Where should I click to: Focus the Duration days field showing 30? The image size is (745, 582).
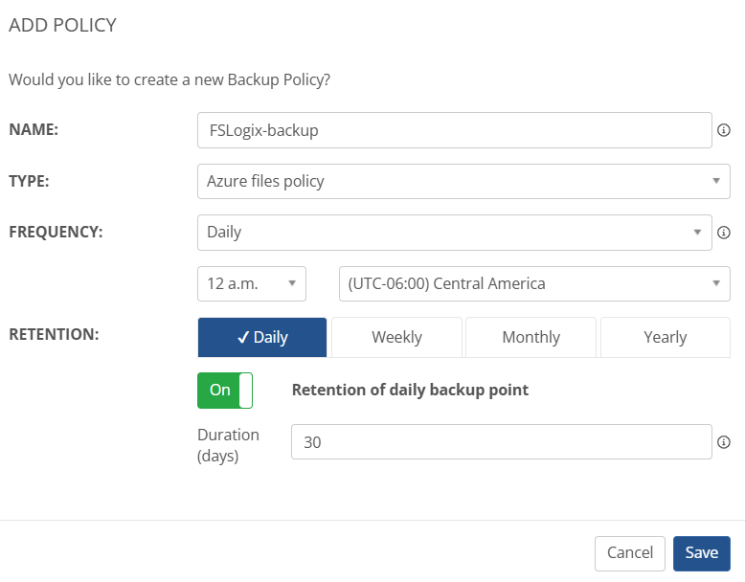point(501,442)
